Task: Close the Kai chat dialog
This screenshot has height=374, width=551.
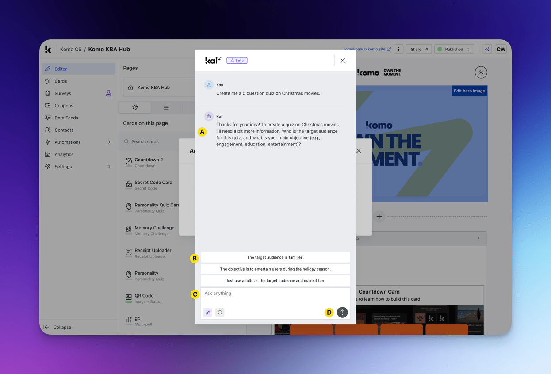Action: [343, 61]
